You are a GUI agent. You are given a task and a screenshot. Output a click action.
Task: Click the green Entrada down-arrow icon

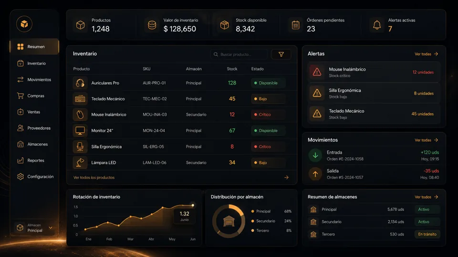(315, 155)
